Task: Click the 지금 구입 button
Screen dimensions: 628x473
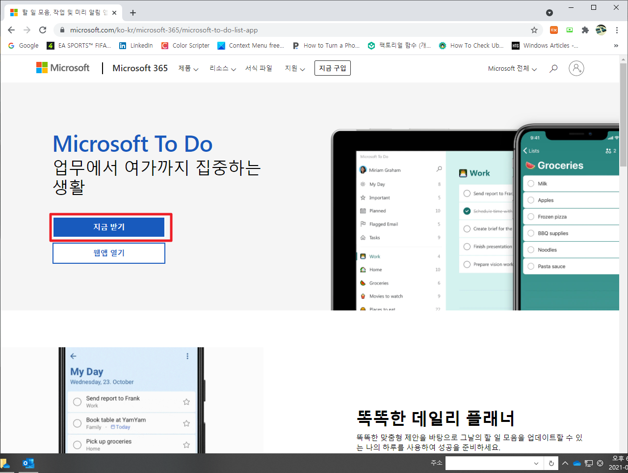Action: pos(333,68)
